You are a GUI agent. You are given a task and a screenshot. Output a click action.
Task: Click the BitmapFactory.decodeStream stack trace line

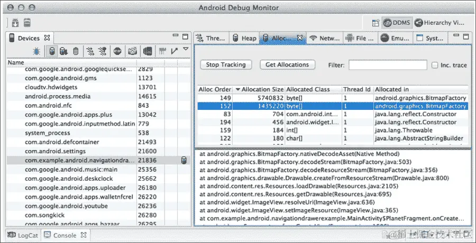pyautogui.click(x=305, y=162)
